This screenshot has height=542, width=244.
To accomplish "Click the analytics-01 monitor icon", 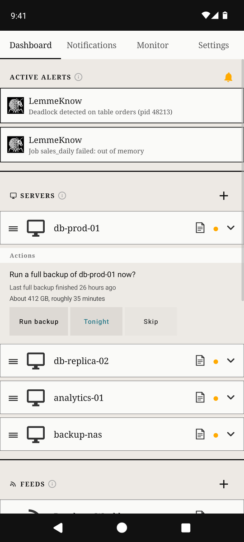I will tap(36, 398).
